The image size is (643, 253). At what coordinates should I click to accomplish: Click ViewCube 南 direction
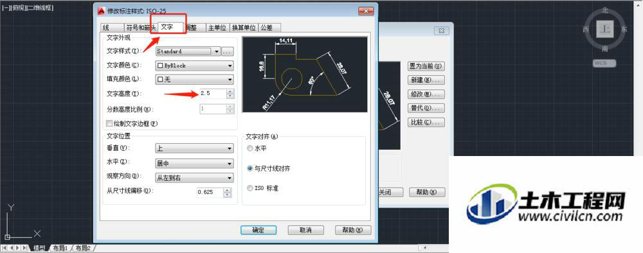[x=605, y=48]
